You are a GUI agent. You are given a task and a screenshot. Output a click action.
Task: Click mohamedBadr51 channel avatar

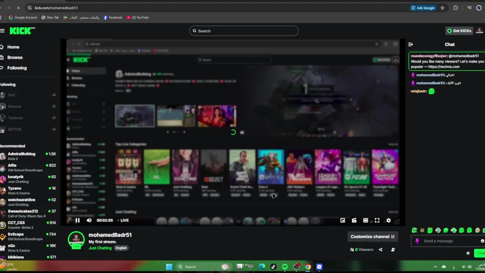76,240
